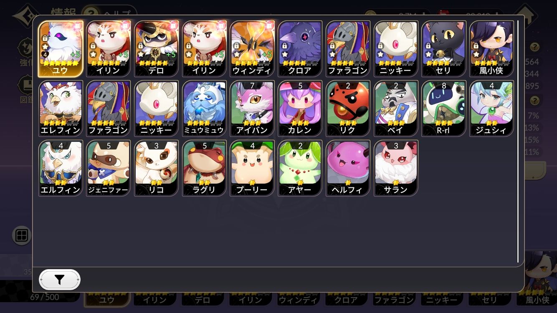Click the grid layout icon on left
This screenshot has width=557, height=313.
(21, 236)
